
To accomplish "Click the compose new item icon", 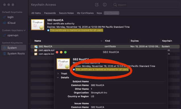I will (97, 5).
